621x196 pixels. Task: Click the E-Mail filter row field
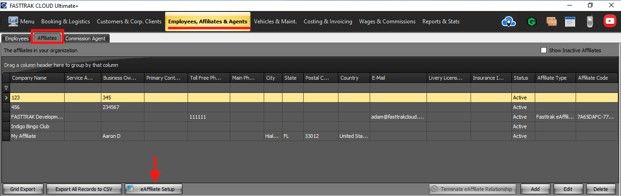[398, 88]
